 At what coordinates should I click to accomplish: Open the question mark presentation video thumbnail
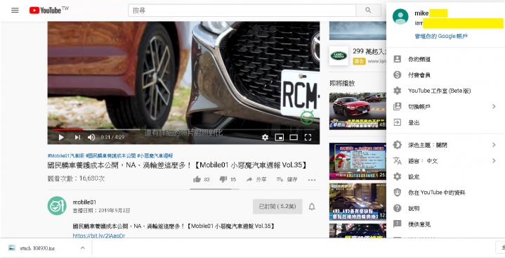click(358, 161)
